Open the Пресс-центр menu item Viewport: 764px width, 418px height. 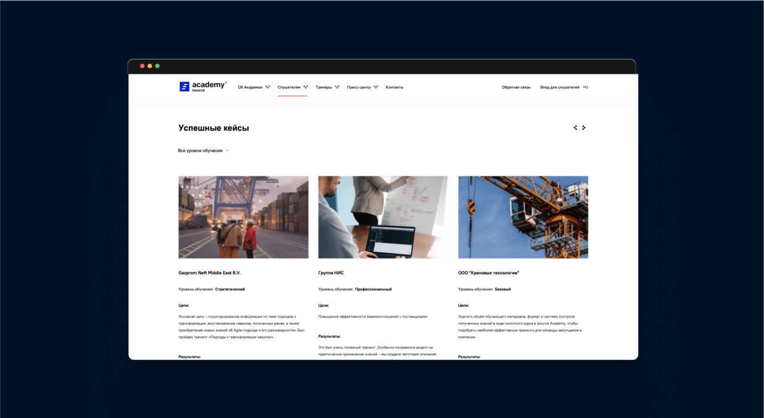(359, 87)
